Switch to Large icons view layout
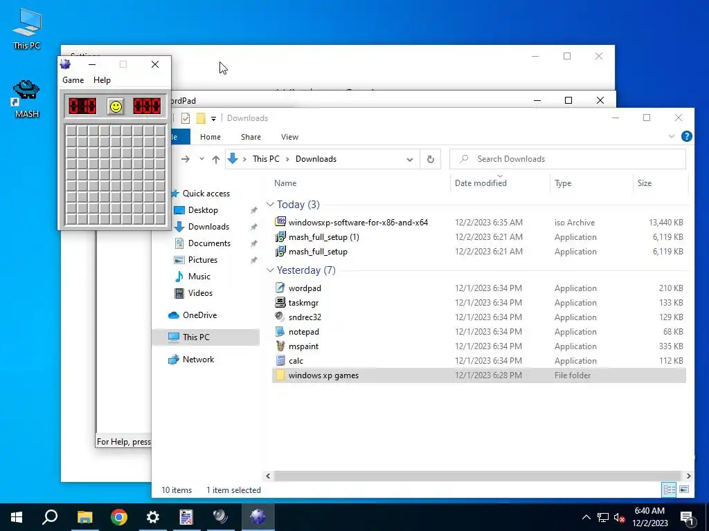Screen dimensions: 709x531 (684, 490)
